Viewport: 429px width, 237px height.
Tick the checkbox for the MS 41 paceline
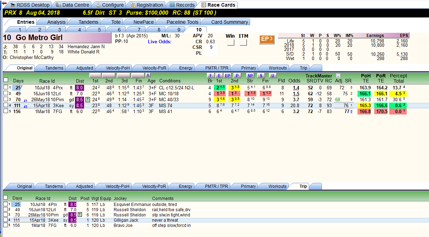pos(6,111)
